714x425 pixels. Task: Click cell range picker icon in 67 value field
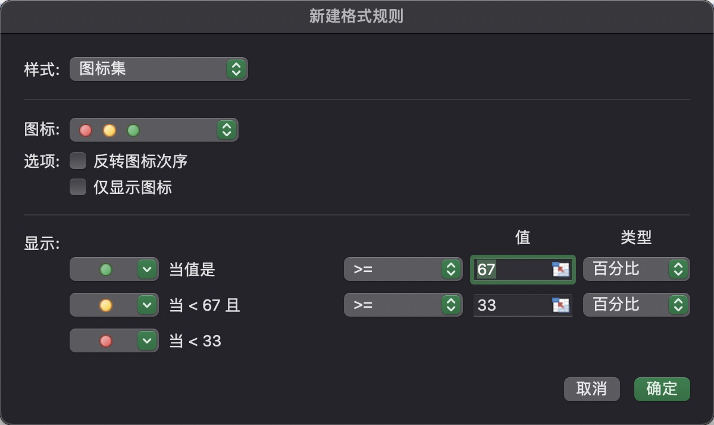point(560,270)
